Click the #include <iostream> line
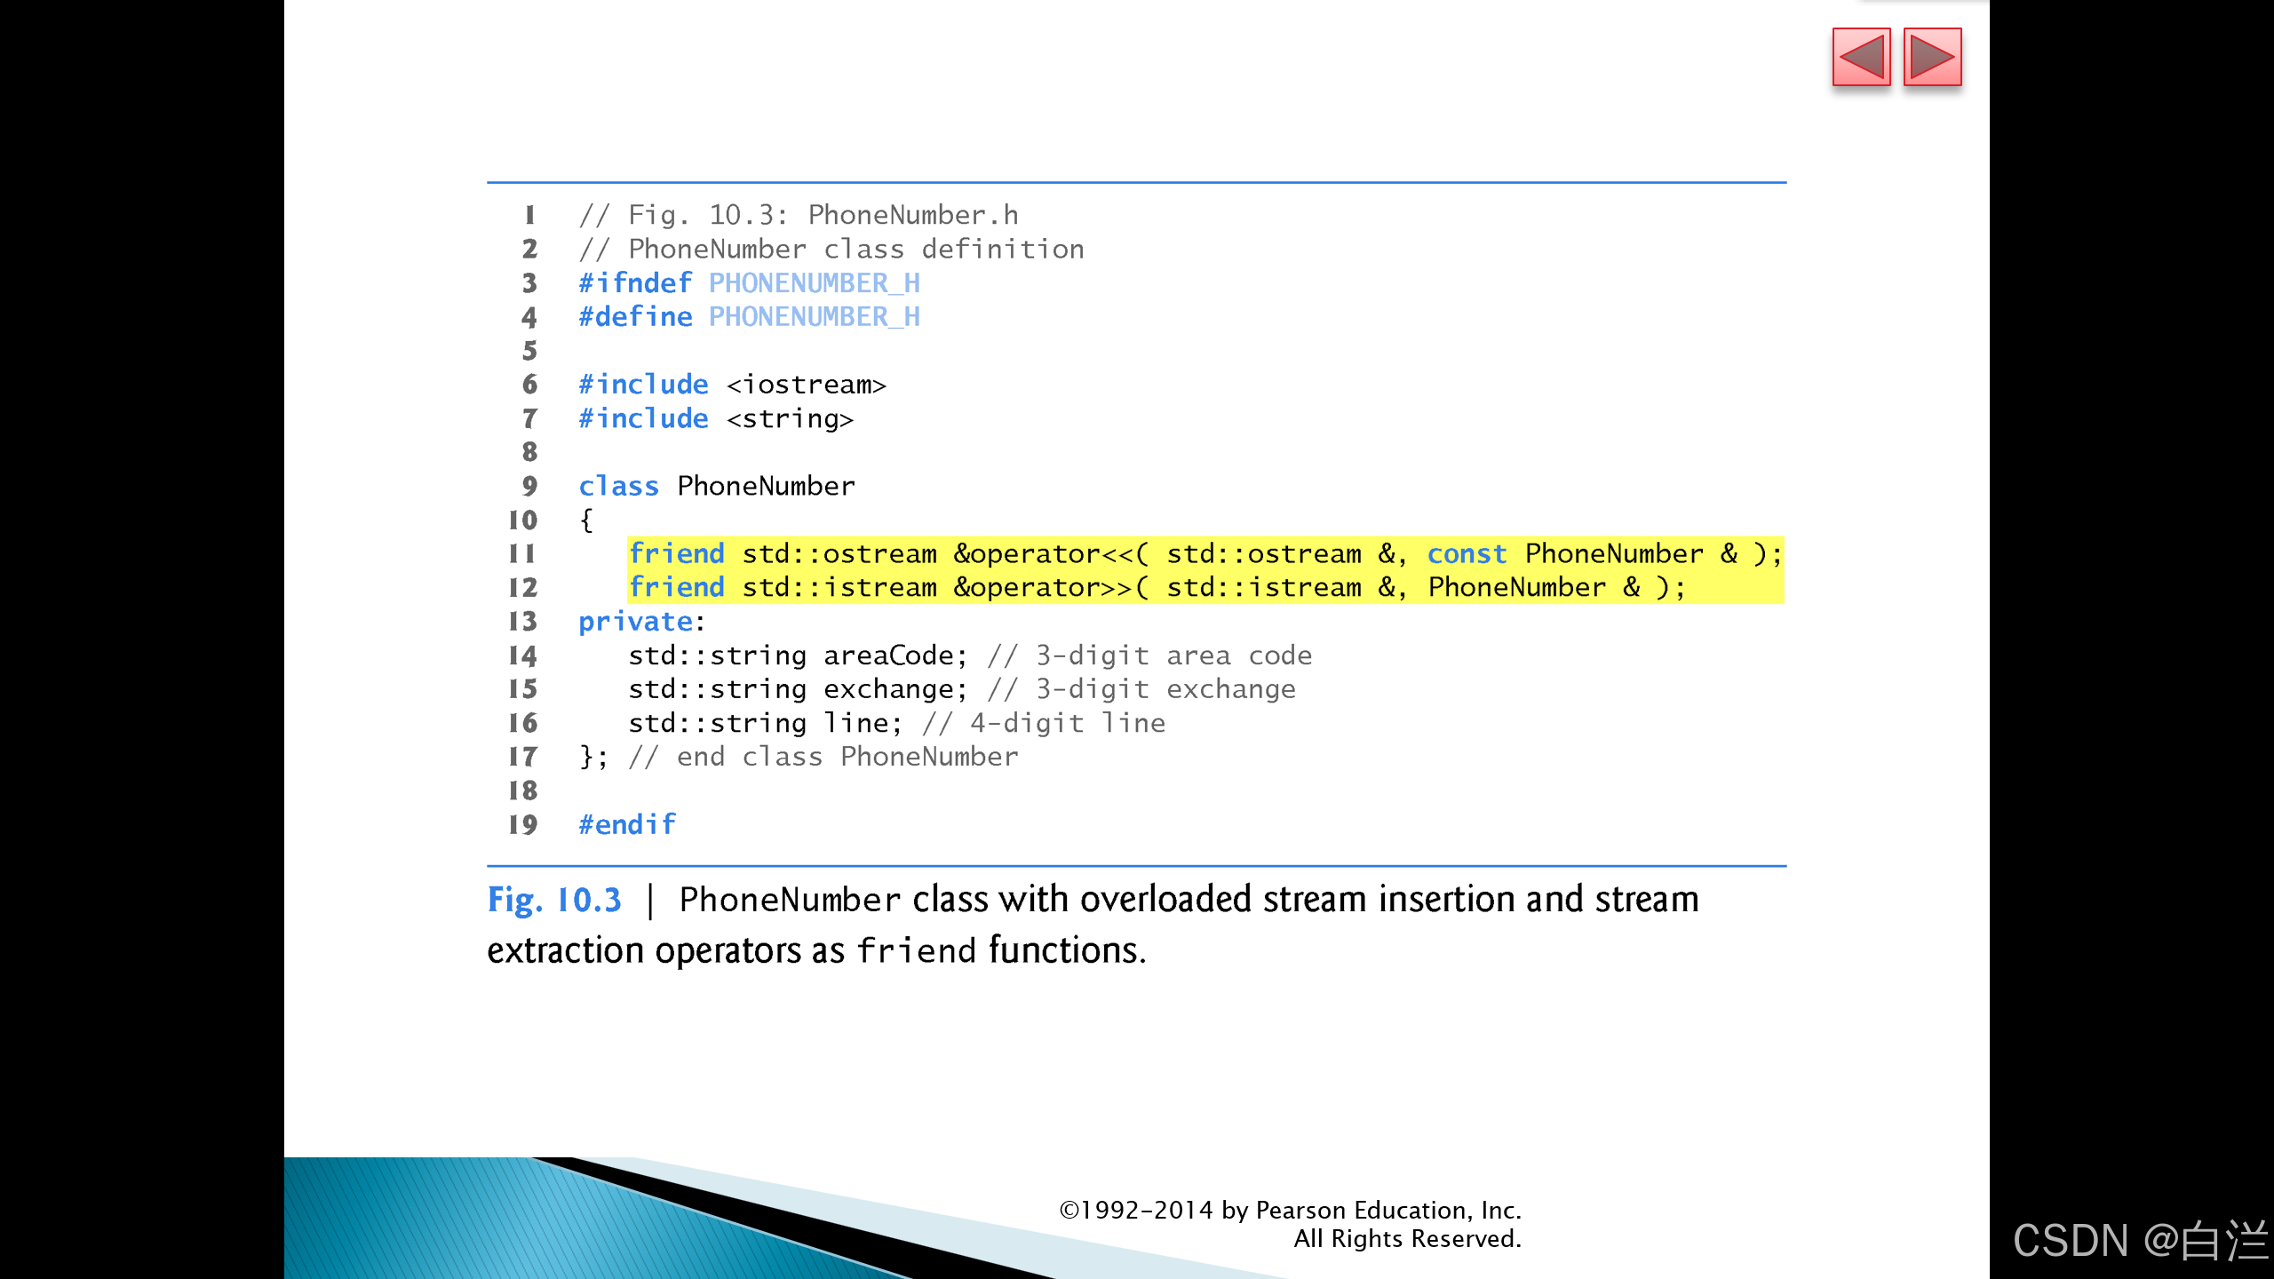Screen dimensions: 2274x1279 [732, 385]
